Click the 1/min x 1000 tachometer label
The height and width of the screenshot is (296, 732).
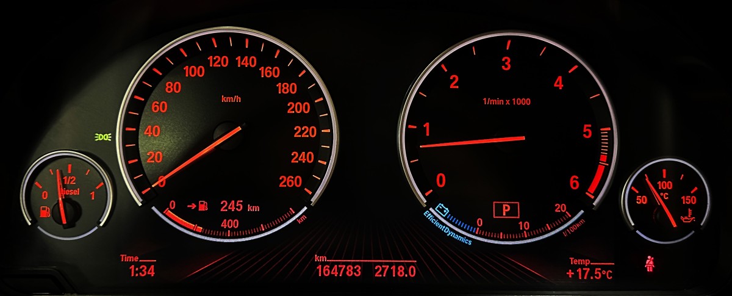pyautogui.click(x=506, y=102)
